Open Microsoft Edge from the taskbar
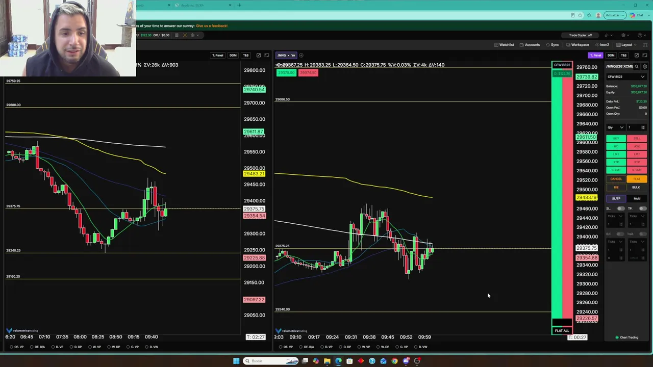The image size is (653, 367). (x=338, y=361)
